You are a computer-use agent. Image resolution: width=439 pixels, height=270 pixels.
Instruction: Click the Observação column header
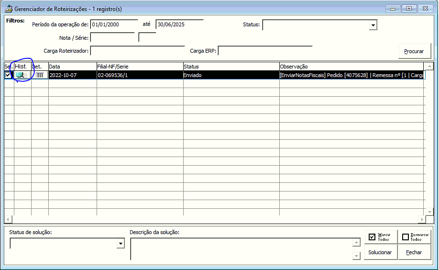(351, 67)
